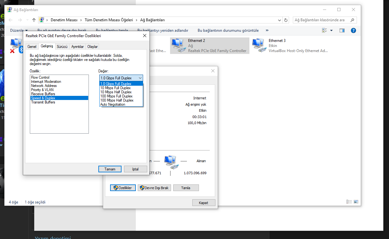The height and width of the screenshot is (239, 389).
Task: Expand Tüm Denetim Masası Öğeleri breadcrumb arrow
Action: (137, 20)
